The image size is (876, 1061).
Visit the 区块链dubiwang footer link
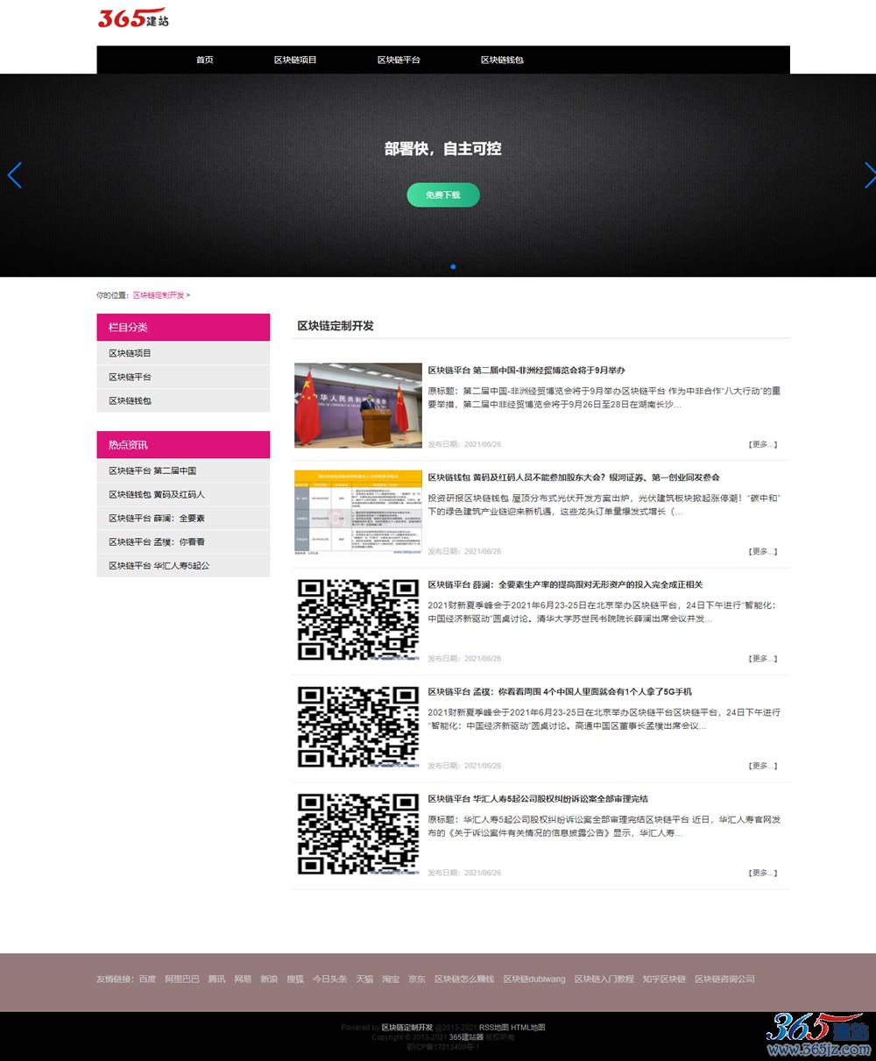[534, 979]
